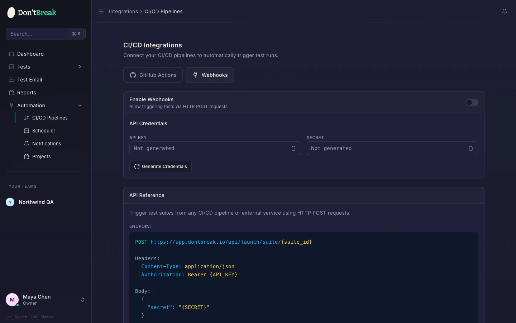
Task: Open Reports from the sidebar
Action: coord(46,93)
